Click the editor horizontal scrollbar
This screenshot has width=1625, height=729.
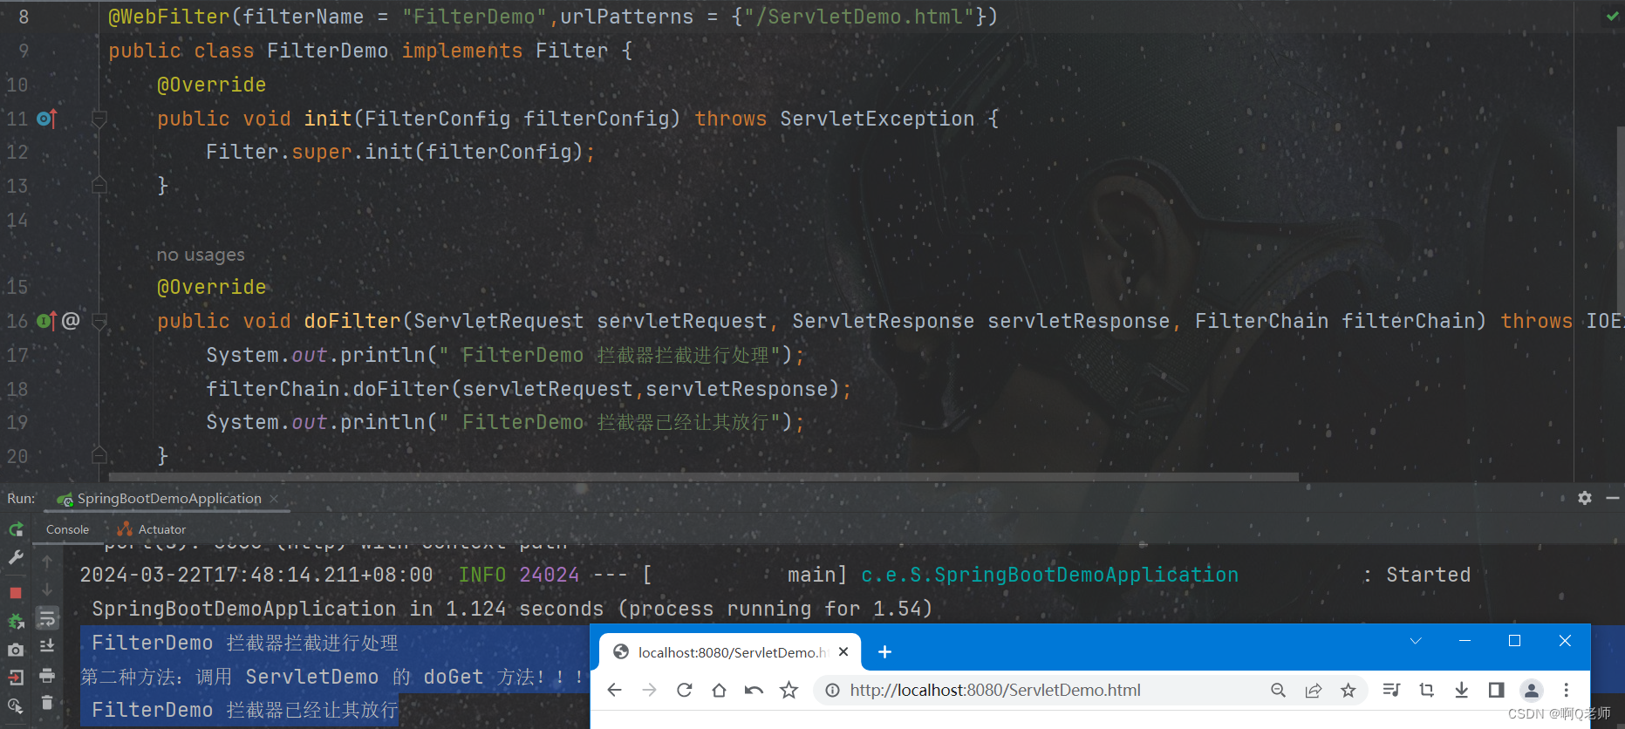[704, 477]
